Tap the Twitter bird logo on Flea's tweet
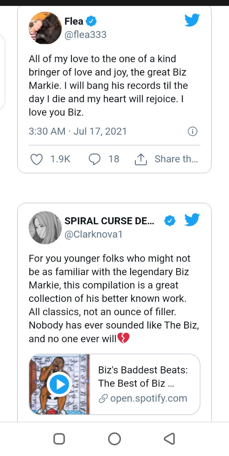 [x=192, y=21]
